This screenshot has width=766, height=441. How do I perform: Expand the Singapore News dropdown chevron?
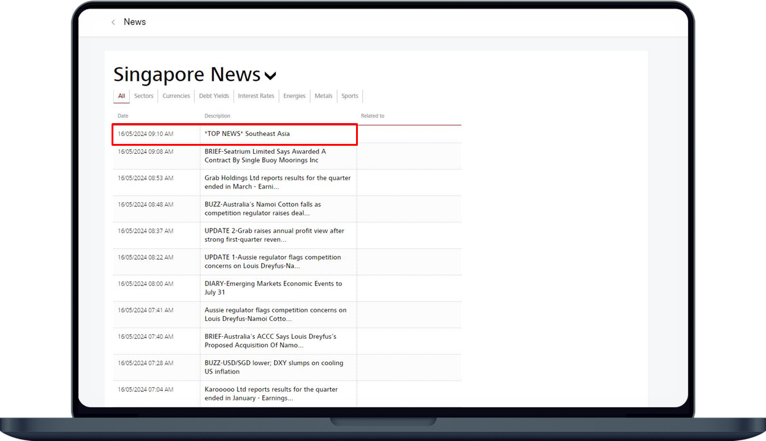pyautogui.click(x=270, y=76)
